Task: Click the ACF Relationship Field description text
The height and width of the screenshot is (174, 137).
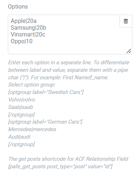Action: click(x=68, y=159)
